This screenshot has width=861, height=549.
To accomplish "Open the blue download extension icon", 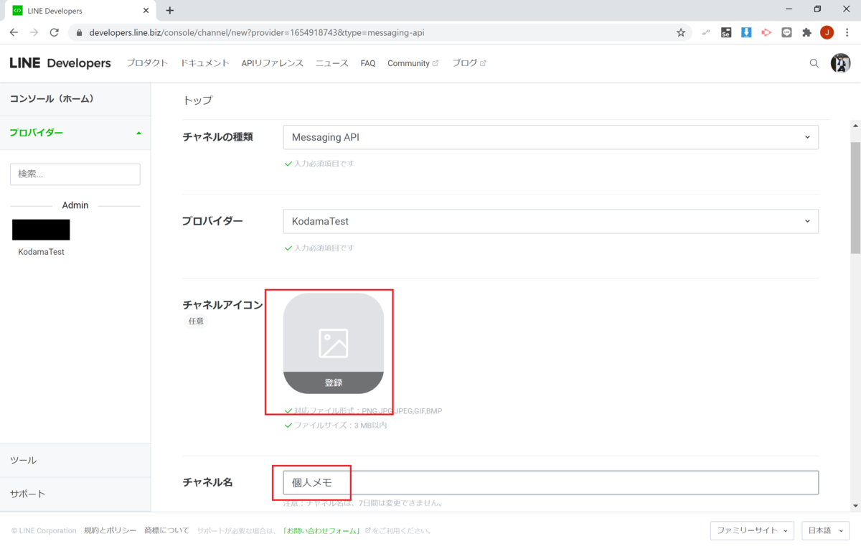I will (x=746, y=32).
